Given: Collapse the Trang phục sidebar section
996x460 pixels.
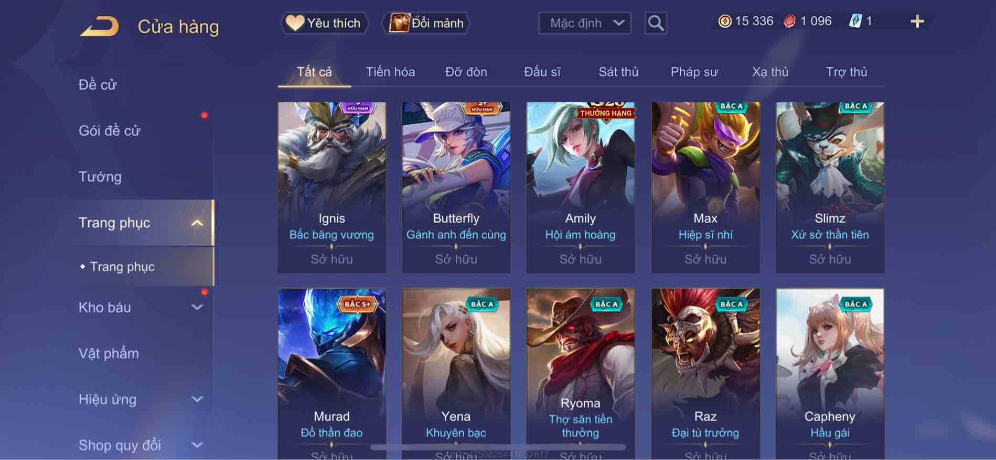Looking at the screenshot, I should [197, 223].
